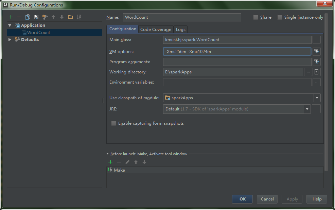Create a new configuration folder
Image resolution: width=335 pixels, height=210 pixels.
(x=70, y=17)
